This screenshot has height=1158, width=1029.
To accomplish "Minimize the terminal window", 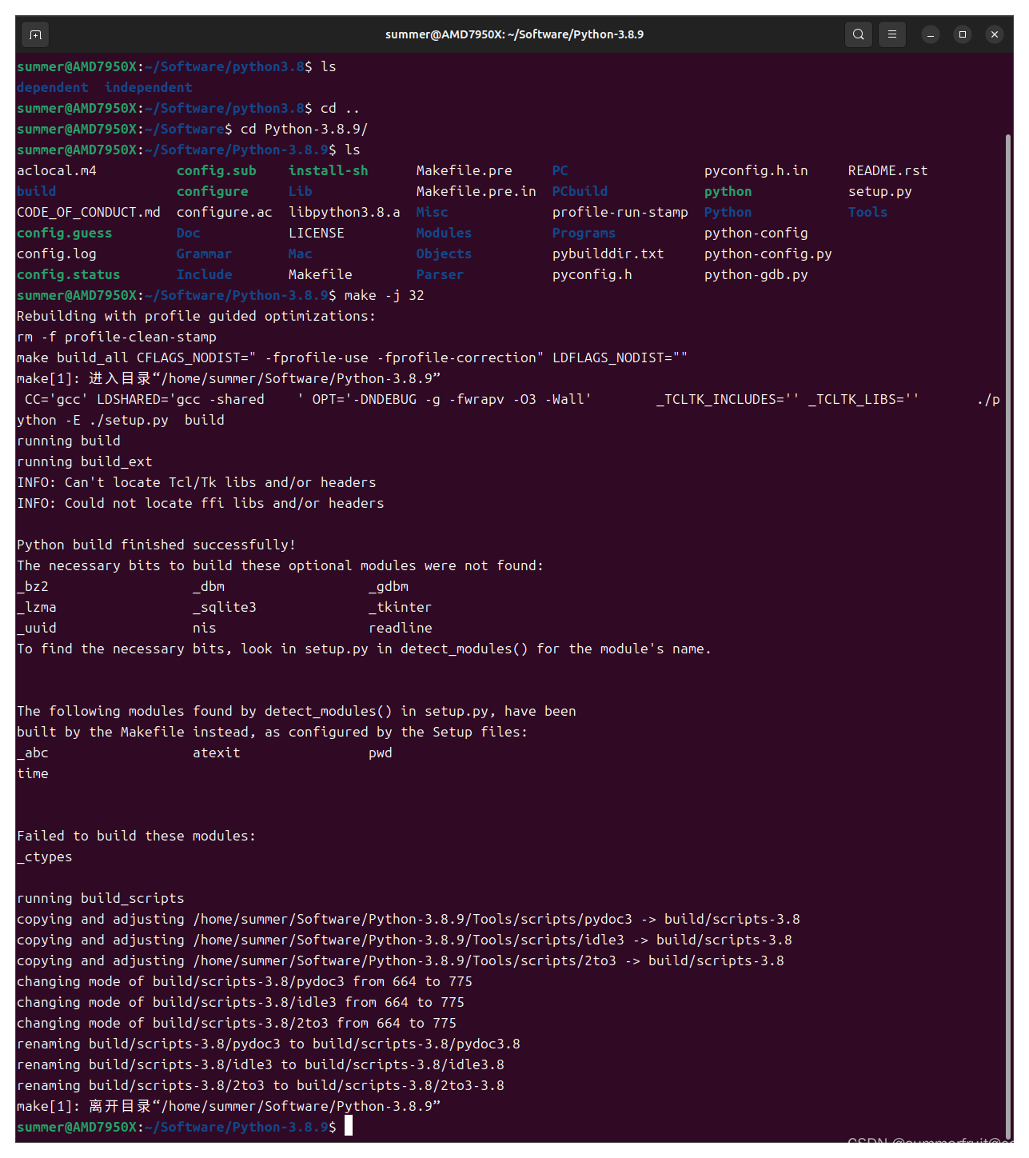I will [931, 34].
